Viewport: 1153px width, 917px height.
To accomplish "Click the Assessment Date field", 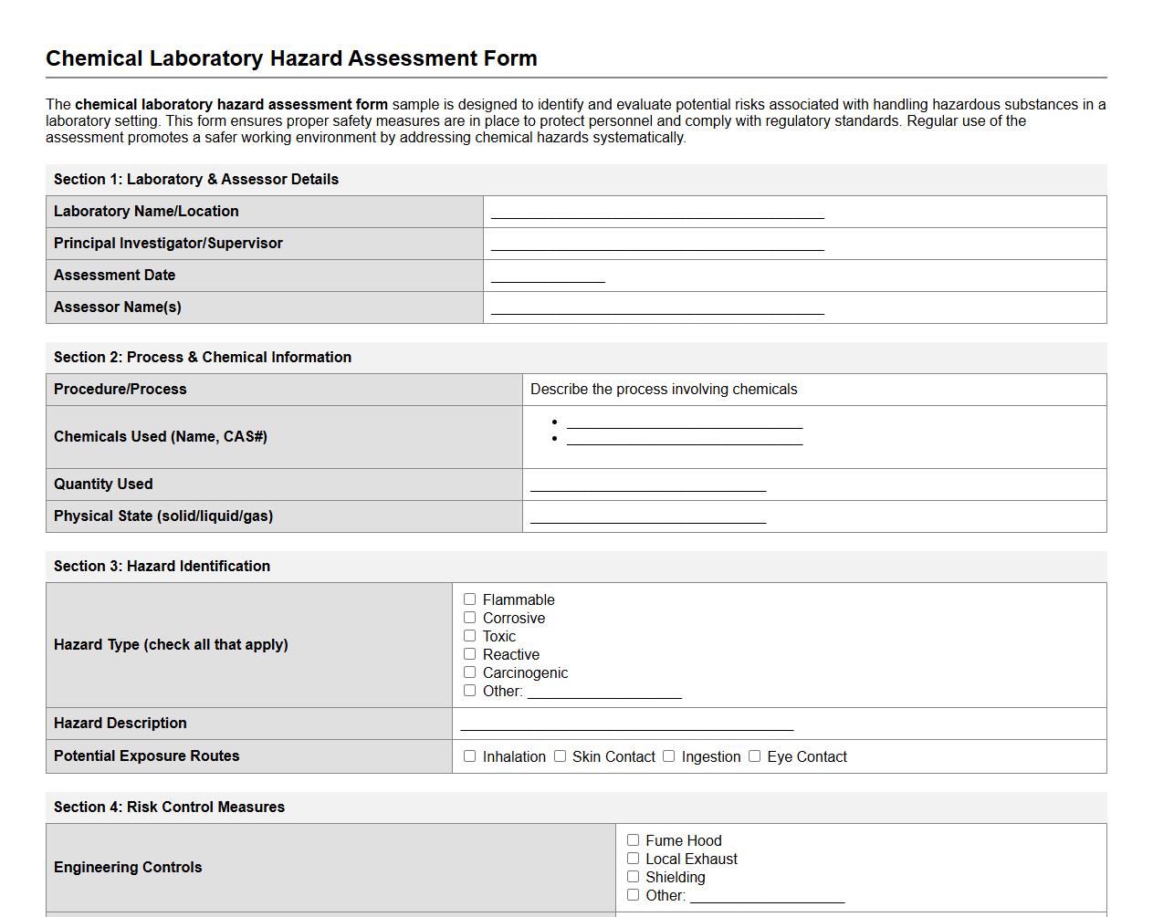I will point(546,278).
